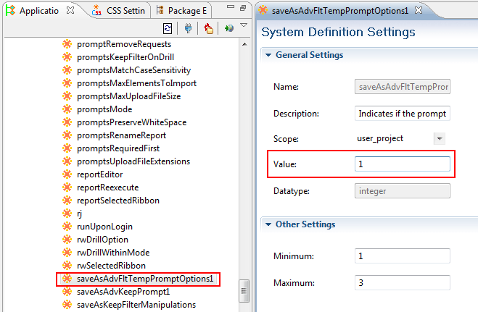Collapse the General Settings section
This screenshot has width=478, height=312.
pos(268,55)
